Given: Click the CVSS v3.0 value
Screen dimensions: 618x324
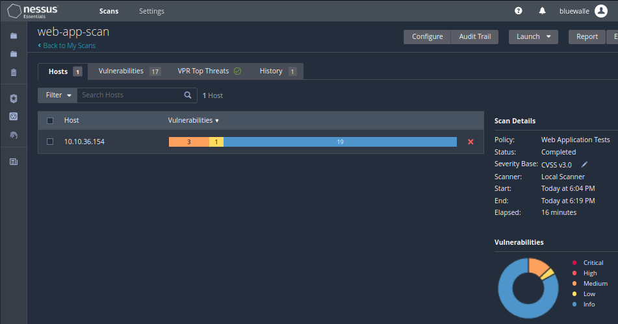Looking at the screenshot, I should pyautogui.click(x=556, y=165).
